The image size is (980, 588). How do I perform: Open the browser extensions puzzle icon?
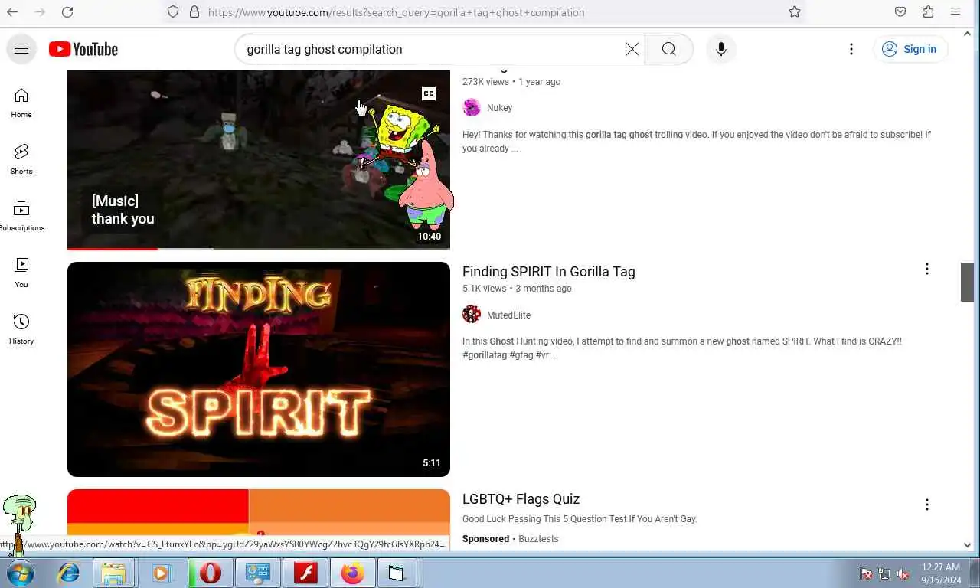pyautogui.click(x=928, y=12)
